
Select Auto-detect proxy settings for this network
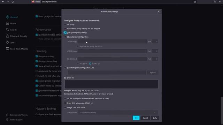pyautogui.click(x=65, y=28)
